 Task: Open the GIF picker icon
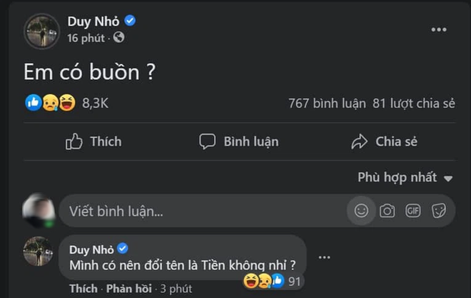pyautogui.click(x=413, y=211)
